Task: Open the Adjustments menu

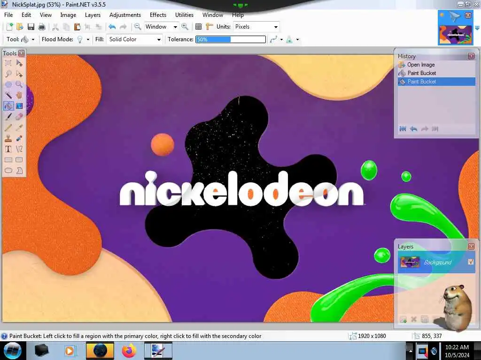Action: pos(125,15)
